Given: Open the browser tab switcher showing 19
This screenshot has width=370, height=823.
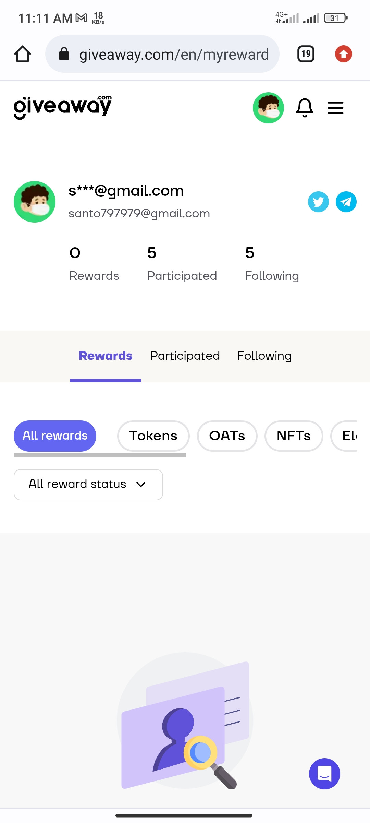Looking at the screenshot, I should pyautogui.click(x=306, y=54).
